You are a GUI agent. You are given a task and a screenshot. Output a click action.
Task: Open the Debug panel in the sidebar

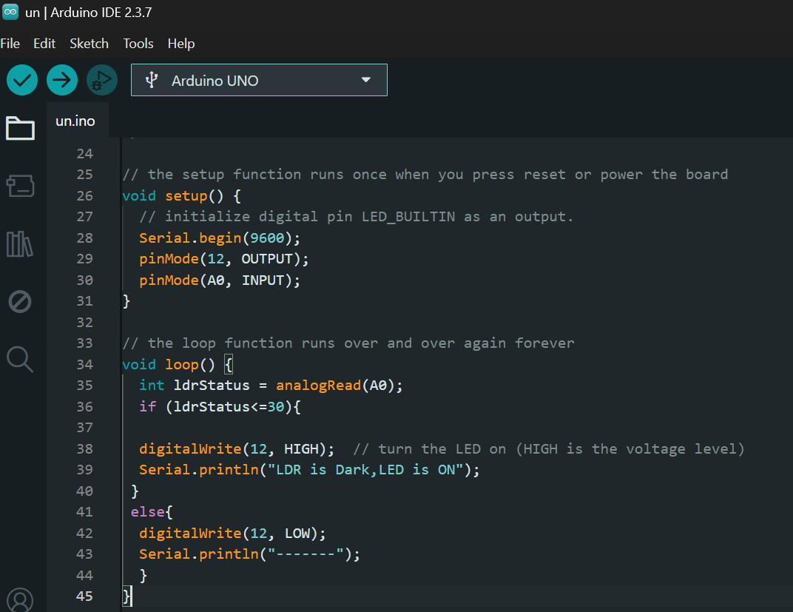(20, 301)
